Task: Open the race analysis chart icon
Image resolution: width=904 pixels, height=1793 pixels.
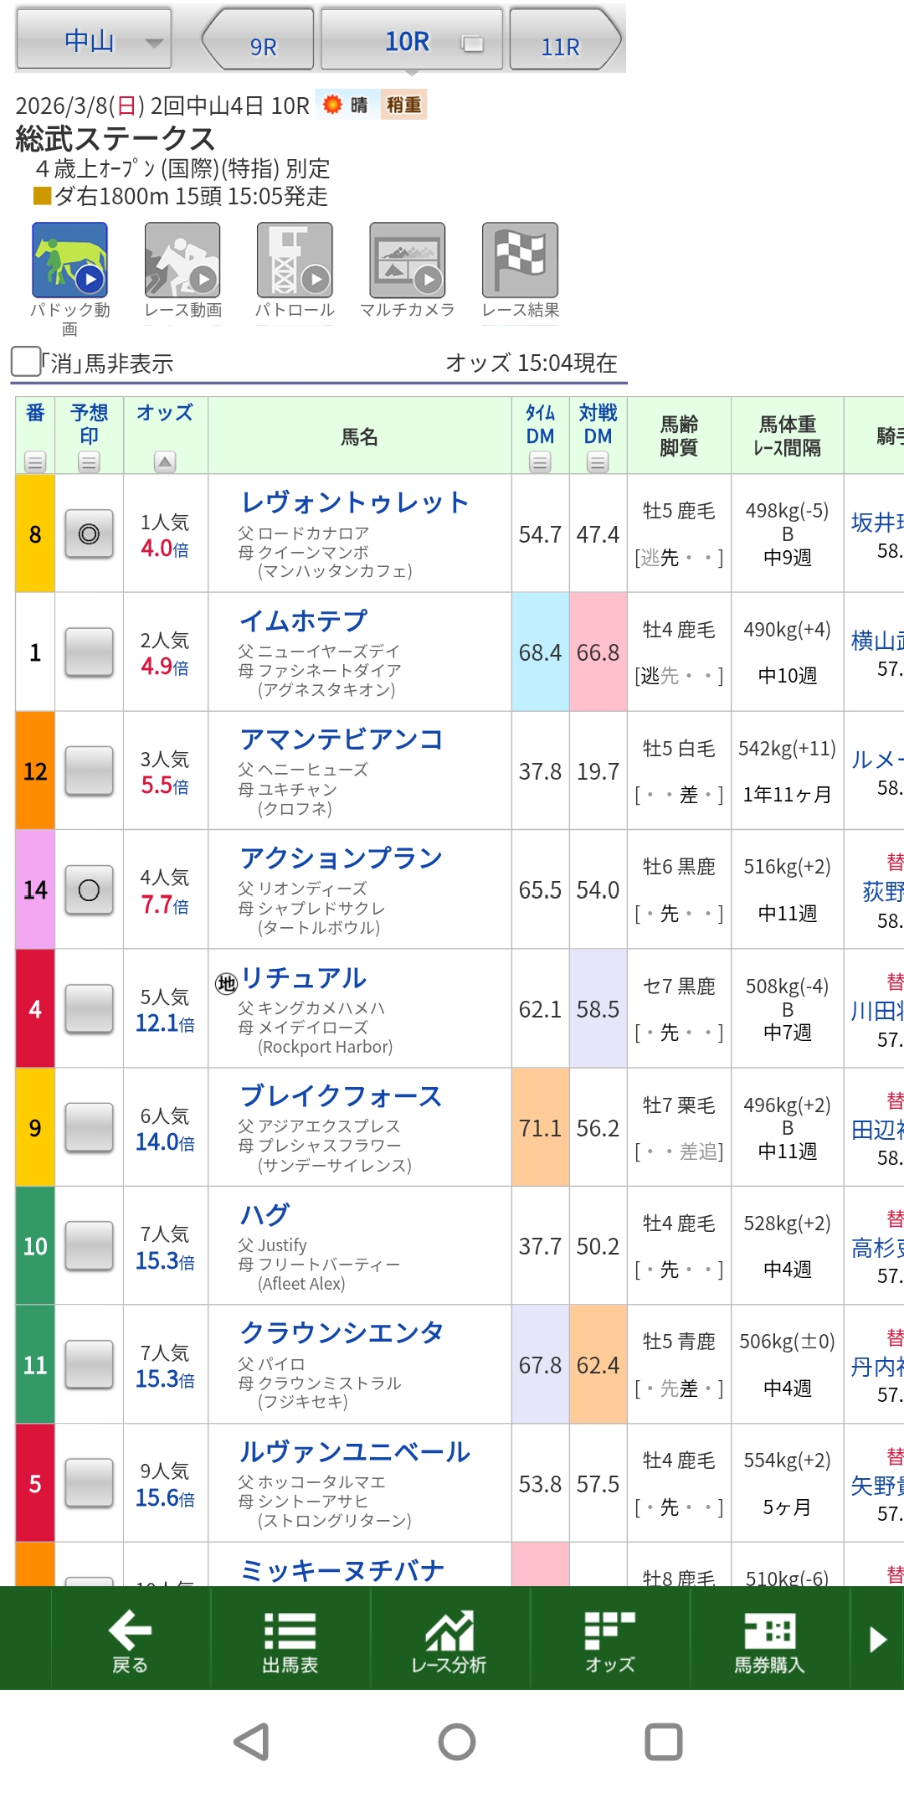Action: (449, 1639)
